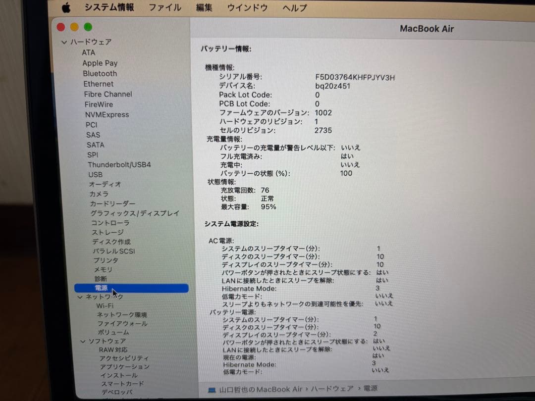
Task: Select Wi-Fi under ネットワーク
Action: coord(106,305)
